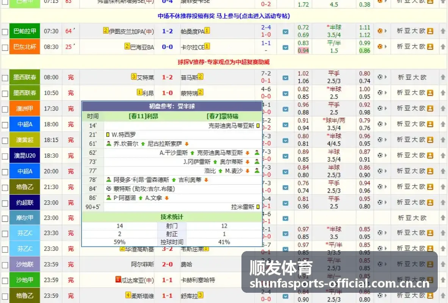Pin 巴东北杯 match to top with arrow icon

(x=443, y=46)
